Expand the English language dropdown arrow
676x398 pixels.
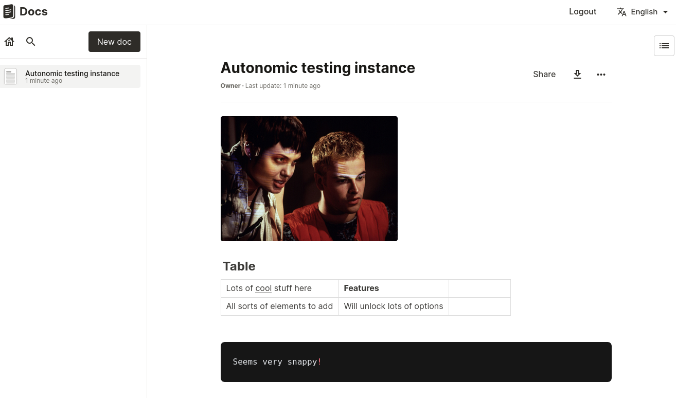pyautogui.click(x=665, y=12)
